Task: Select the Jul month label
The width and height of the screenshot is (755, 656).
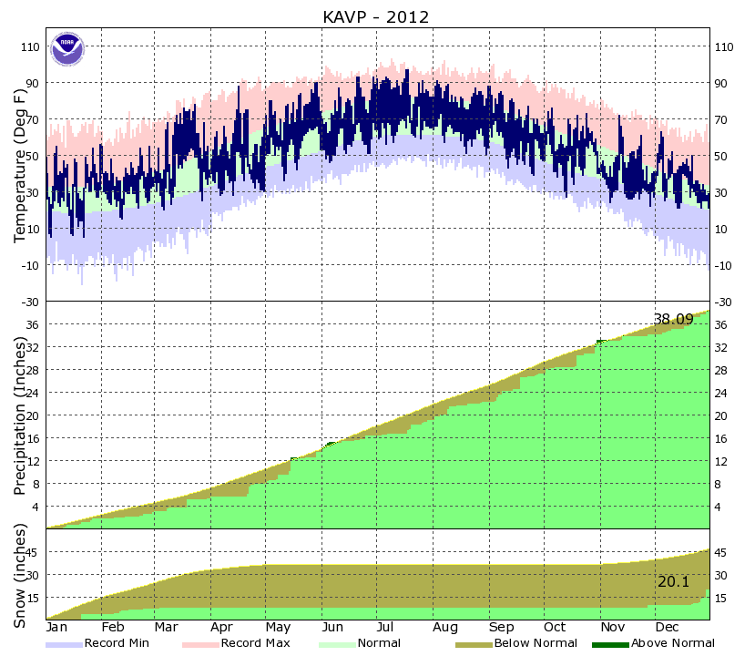Action: pyautogui.click(x=385, y=628)
